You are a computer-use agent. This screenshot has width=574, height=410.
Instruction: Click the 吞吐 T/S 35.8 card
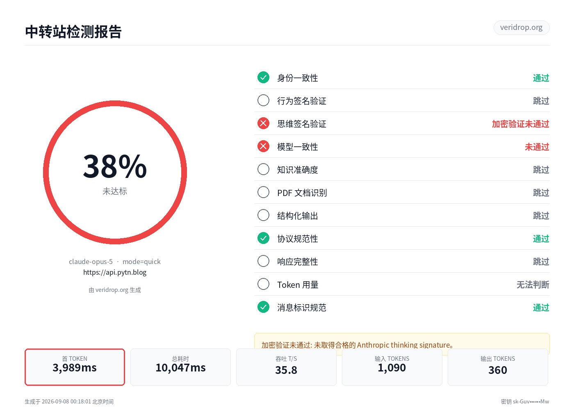pos(286,367)
